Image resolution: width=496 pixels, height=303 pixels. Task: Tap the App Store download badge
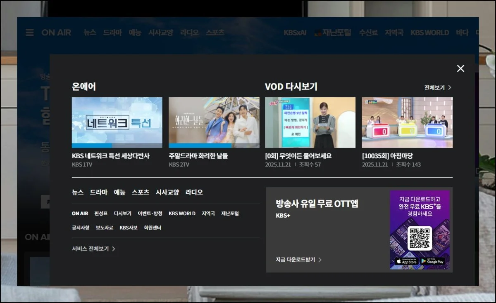(x=406, y=261)
